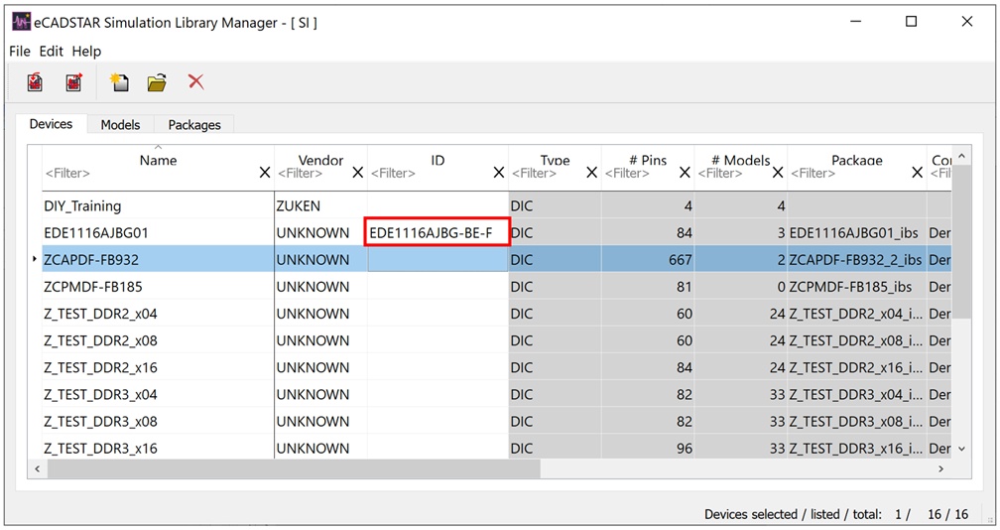Select the ZCPMDF-FB185 device name
The height and width of the screenshot is (530, 1000).
pos(93,287)
